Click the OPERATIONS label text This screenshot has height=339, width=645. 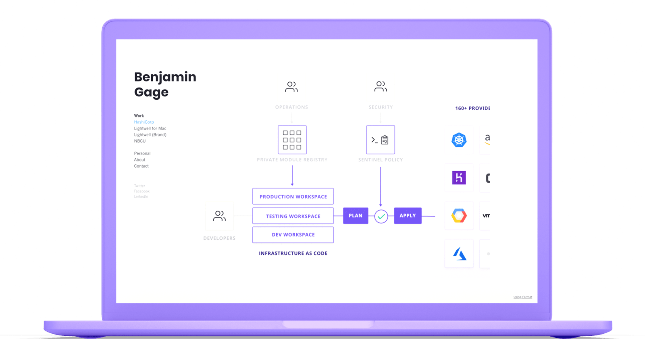pos(291,107)
